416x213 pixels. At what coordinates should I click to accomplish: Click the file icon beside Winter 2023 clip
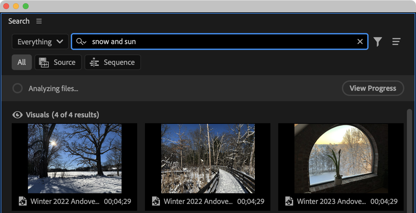pos(289,201)
